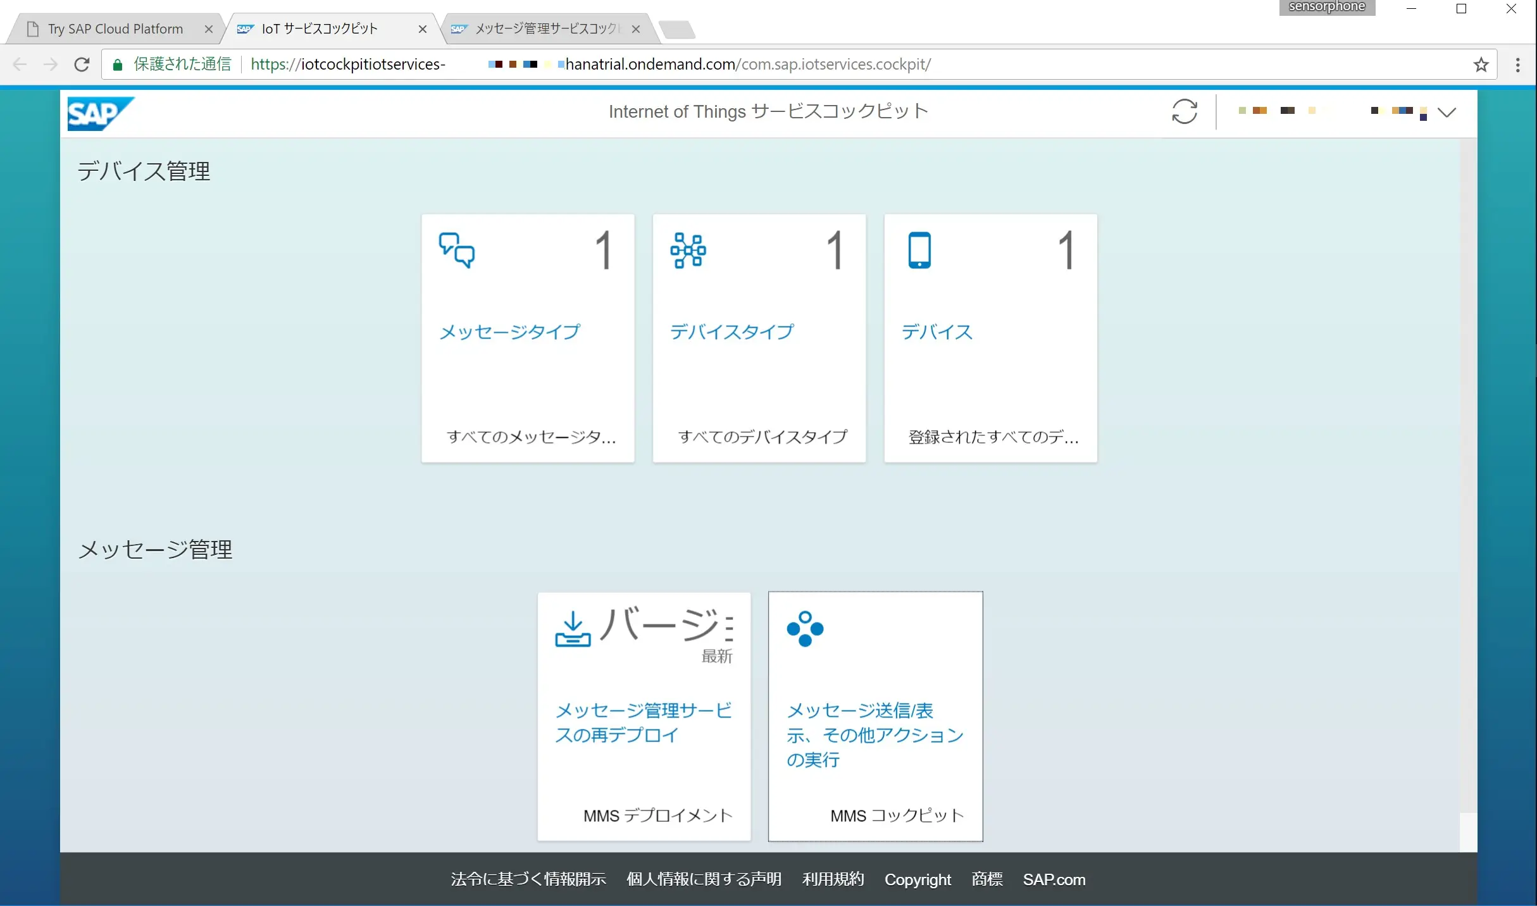Click すべてのデバイスタイプ tile footer text

[x=762, y=437]
